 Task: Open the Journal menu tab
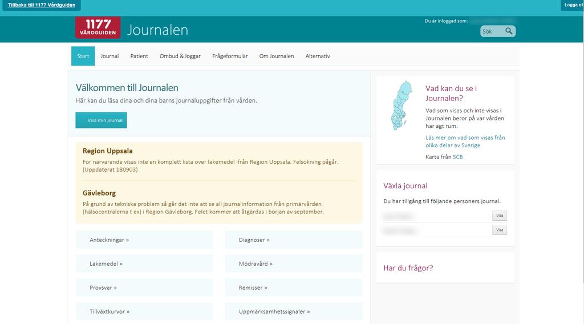(109, 56)
